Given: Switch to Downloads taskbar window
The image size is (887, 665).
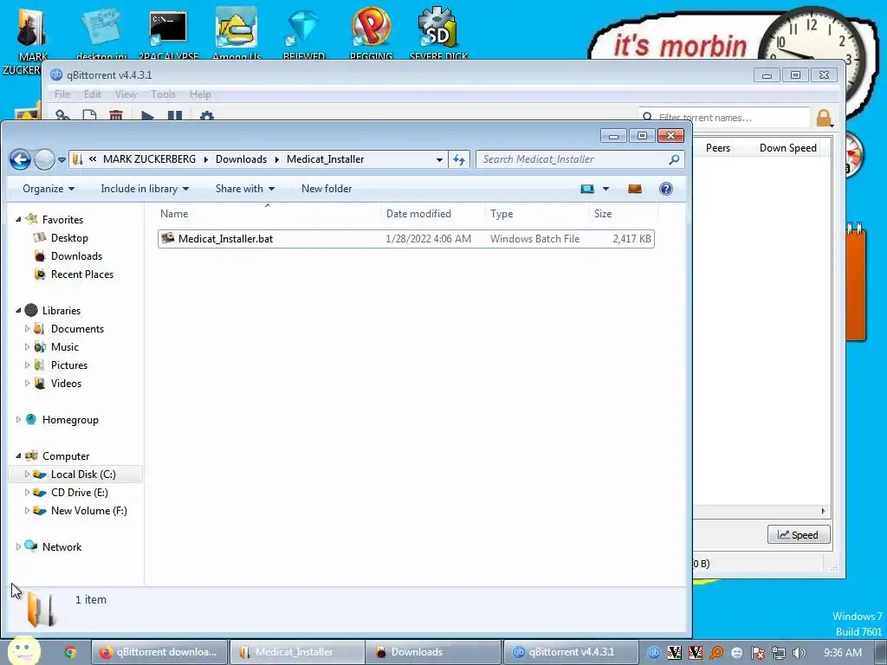Looking at the screenshot, I should (x=433, y=652).
